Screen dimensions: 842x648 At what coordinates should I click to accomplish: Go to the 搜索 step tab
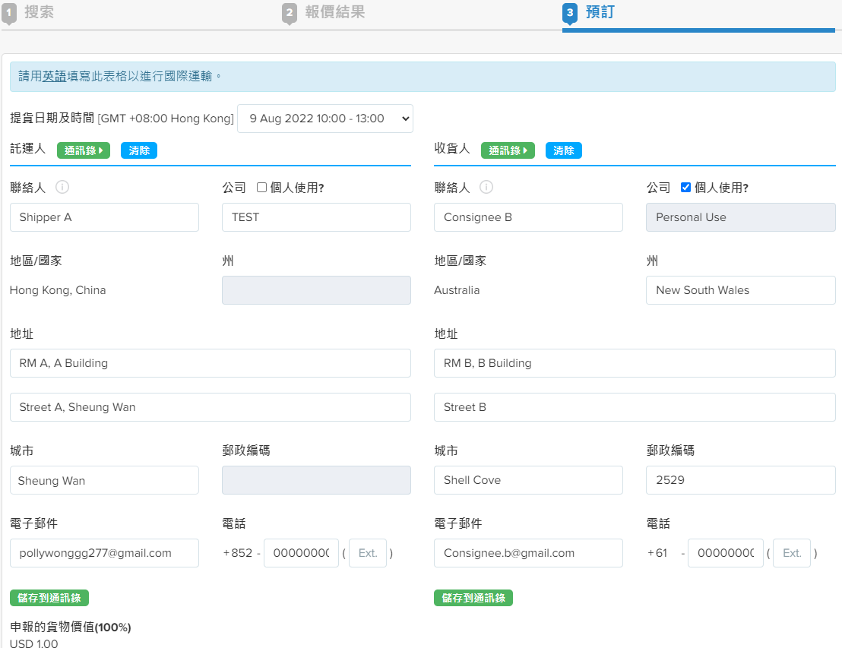(x=39, y=12)
